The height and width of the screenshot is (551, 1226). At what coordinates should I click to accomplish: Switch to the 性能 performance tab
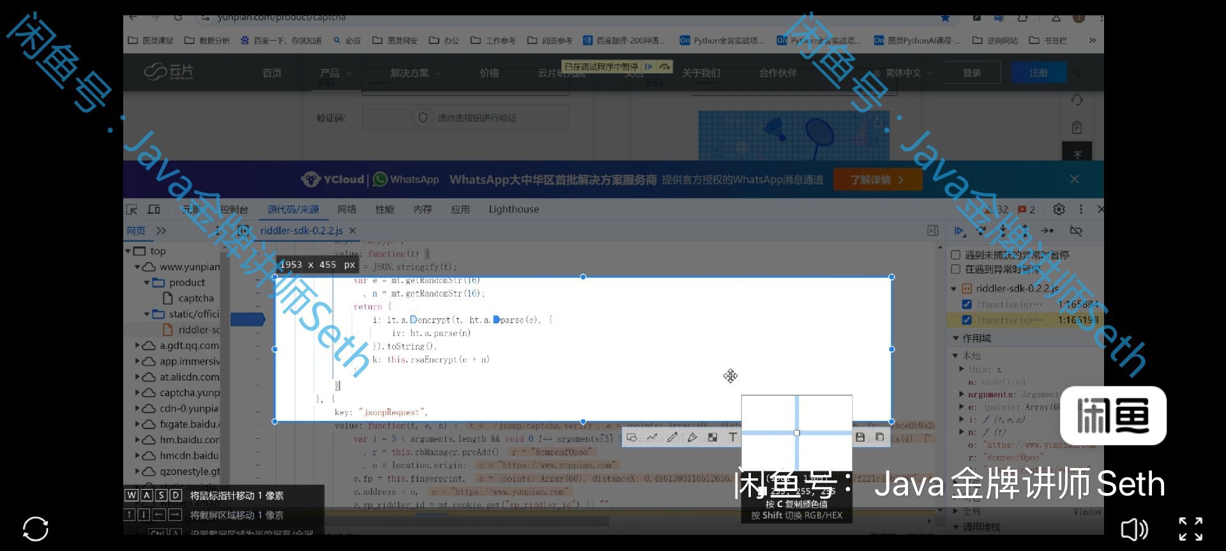[x=385, y=209]
